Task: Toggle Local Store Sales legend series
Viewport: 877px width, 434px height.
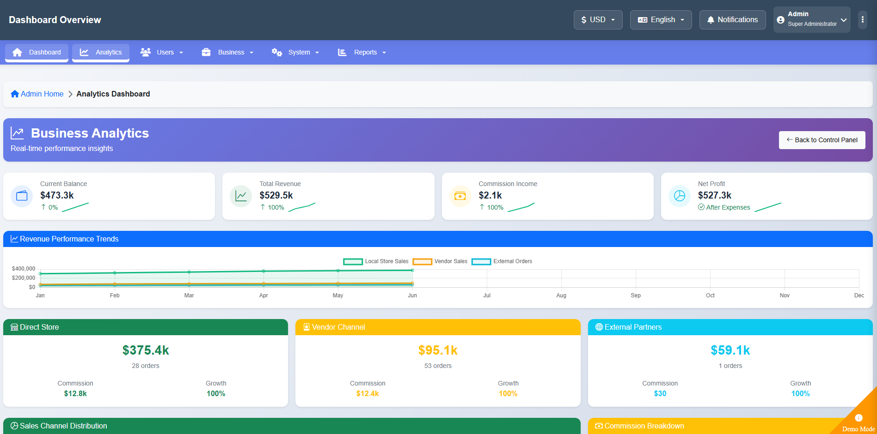Action: click(376, 261)
